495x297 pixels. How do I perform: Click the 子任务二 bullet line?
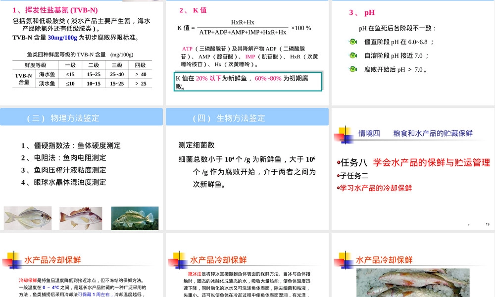pyautogui.click(x=352, y=176)
